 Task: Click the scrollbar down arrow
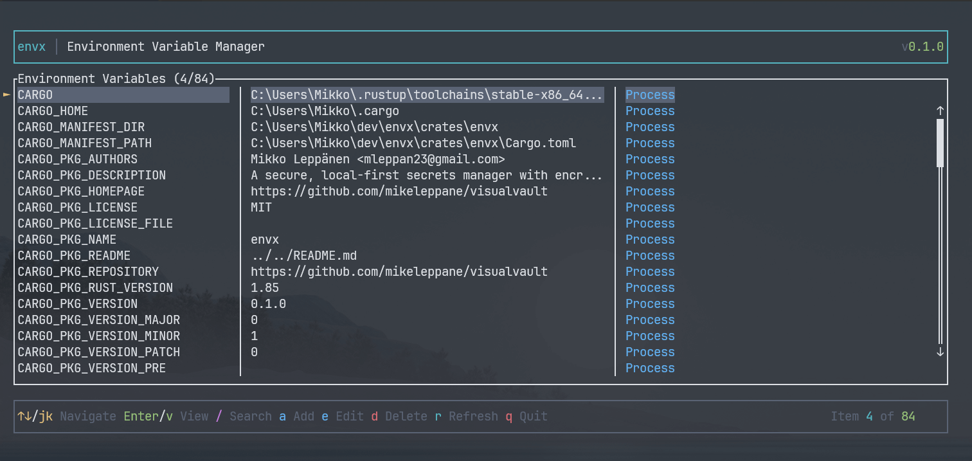click(940, 352)
